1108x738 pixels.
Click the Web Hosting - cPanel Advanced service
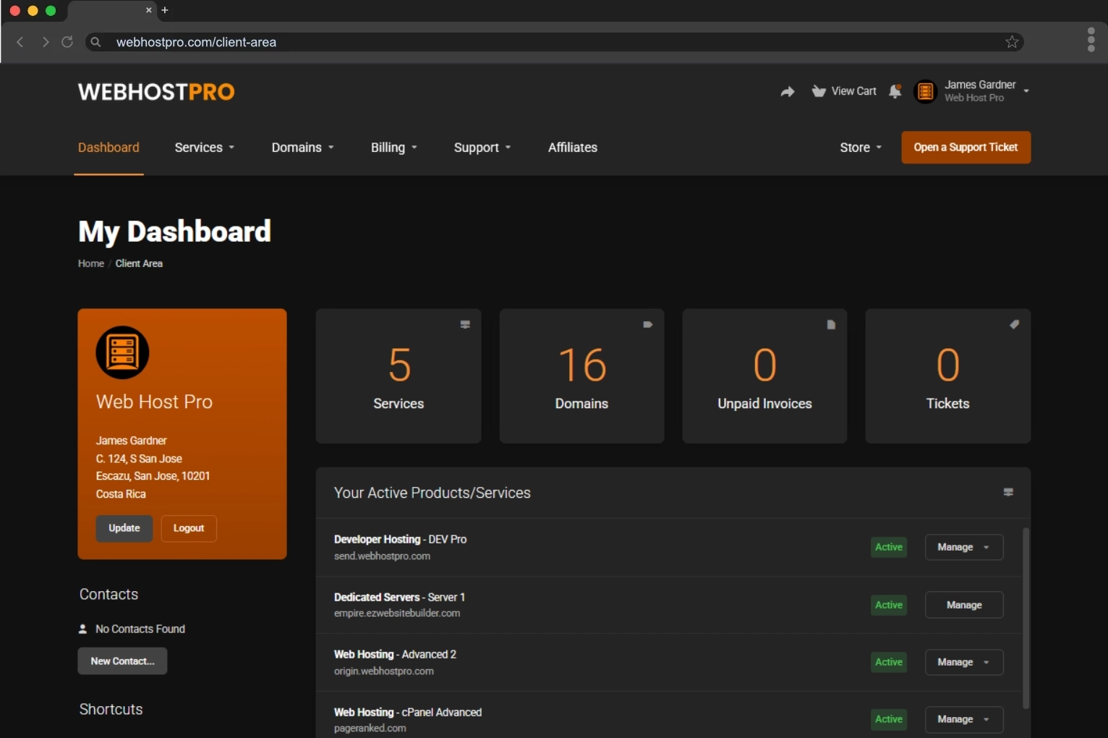(408, 712)
